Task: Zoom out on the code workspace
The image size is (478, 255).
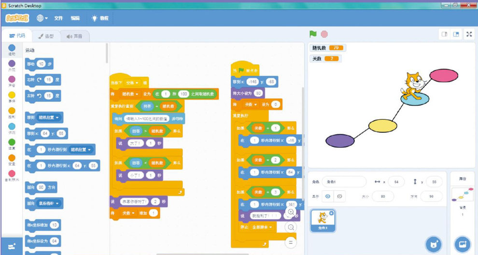Action: click(x=291, y=227)
